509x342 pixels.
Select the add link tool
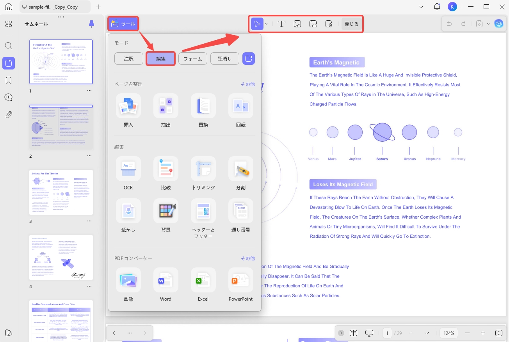click(x=313, y=24)
